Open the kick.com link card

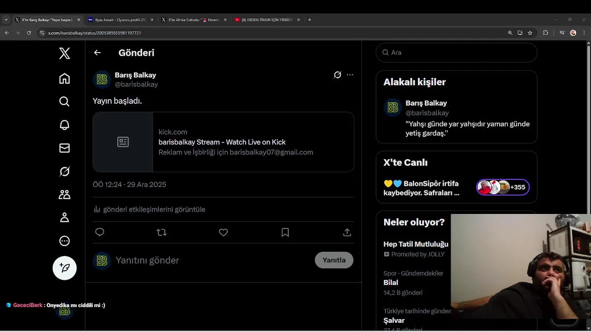[223, 142]
